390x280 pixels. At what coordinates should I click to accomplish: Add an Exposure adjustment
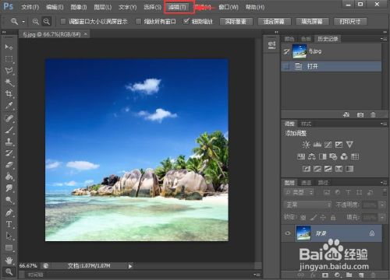tap(339, 145)
